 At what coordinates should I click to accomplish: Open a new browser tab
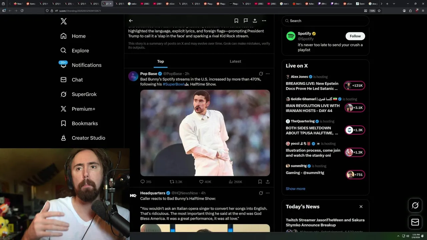pyautogui.click(x=387, y=4)
